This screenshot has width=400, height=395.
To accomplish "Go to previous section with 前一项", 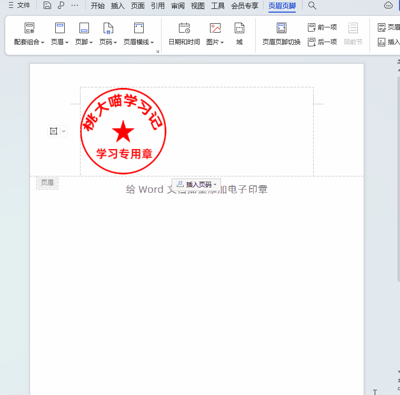I will coord(322,27).
